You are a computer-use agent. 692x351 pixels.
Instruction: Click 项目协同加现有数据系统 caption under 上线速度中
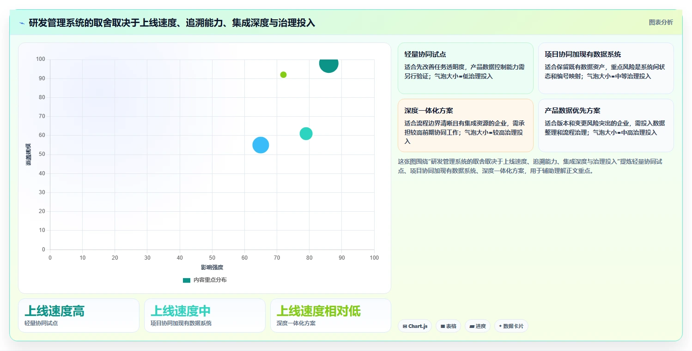coord(181,323)
